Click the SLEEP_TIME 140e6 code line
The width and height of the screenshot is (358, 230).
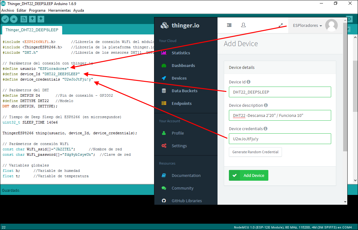point(30,122)
